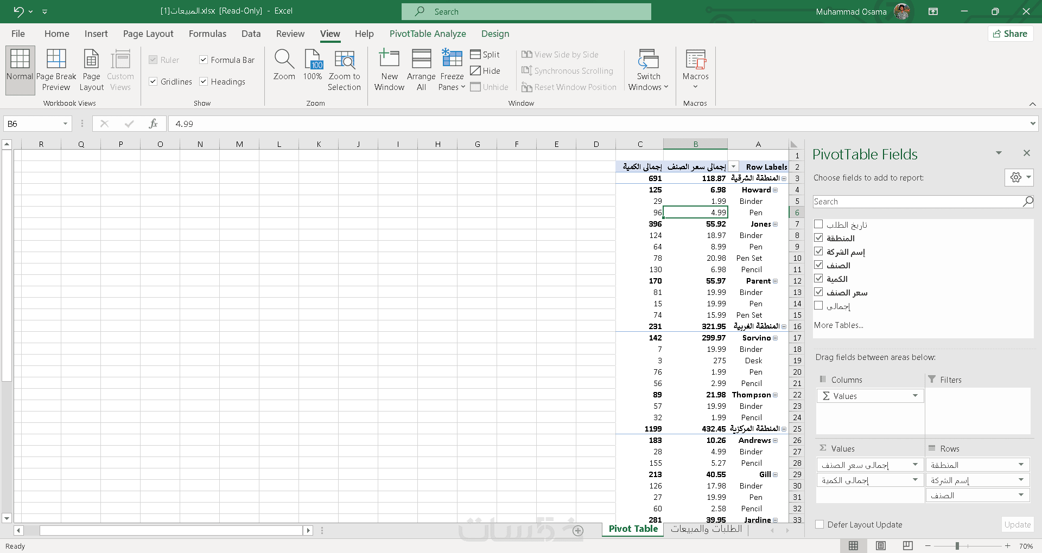Click Page Layout view in status bar

pos(881,546)
